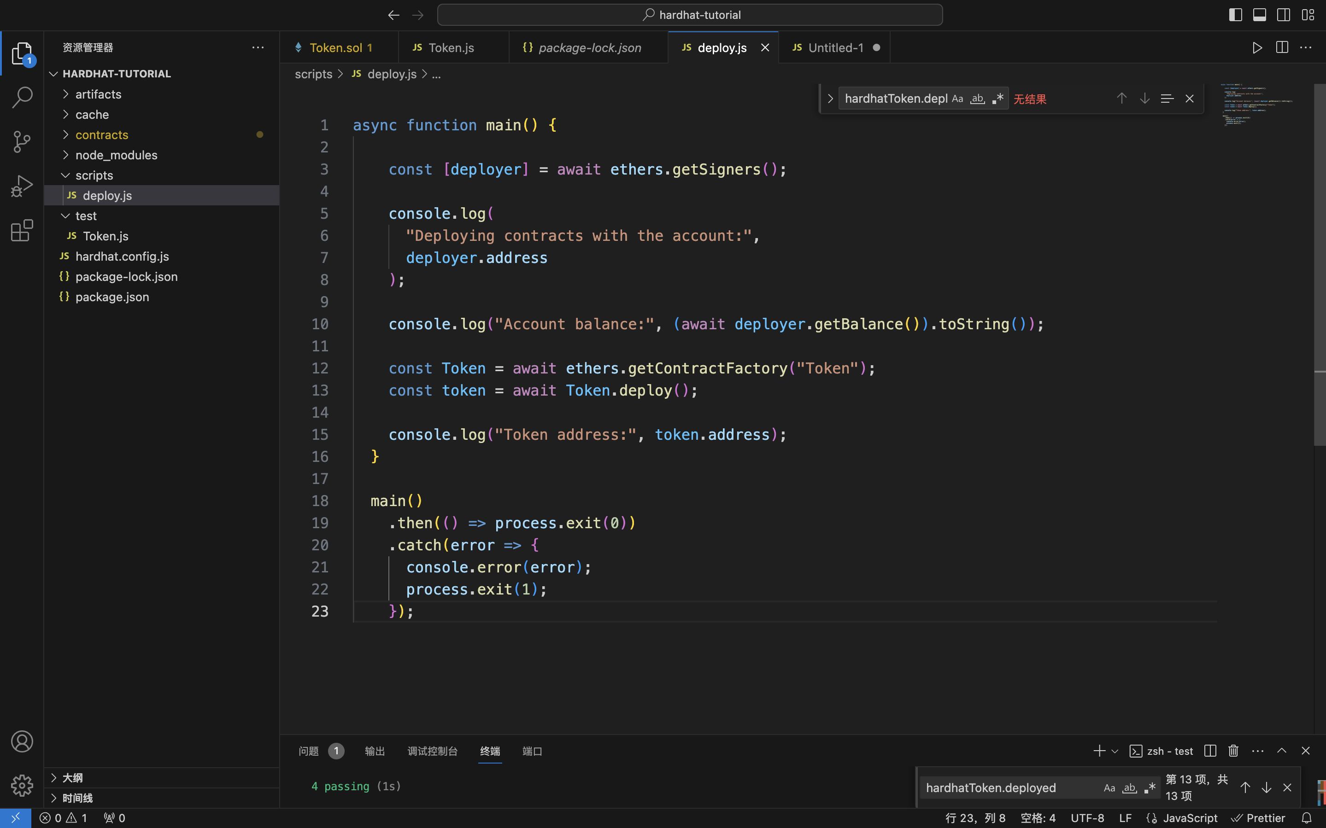Open the Source Control view
Viewport: 1326px width, 828px height.
click(x=22, y=142)
